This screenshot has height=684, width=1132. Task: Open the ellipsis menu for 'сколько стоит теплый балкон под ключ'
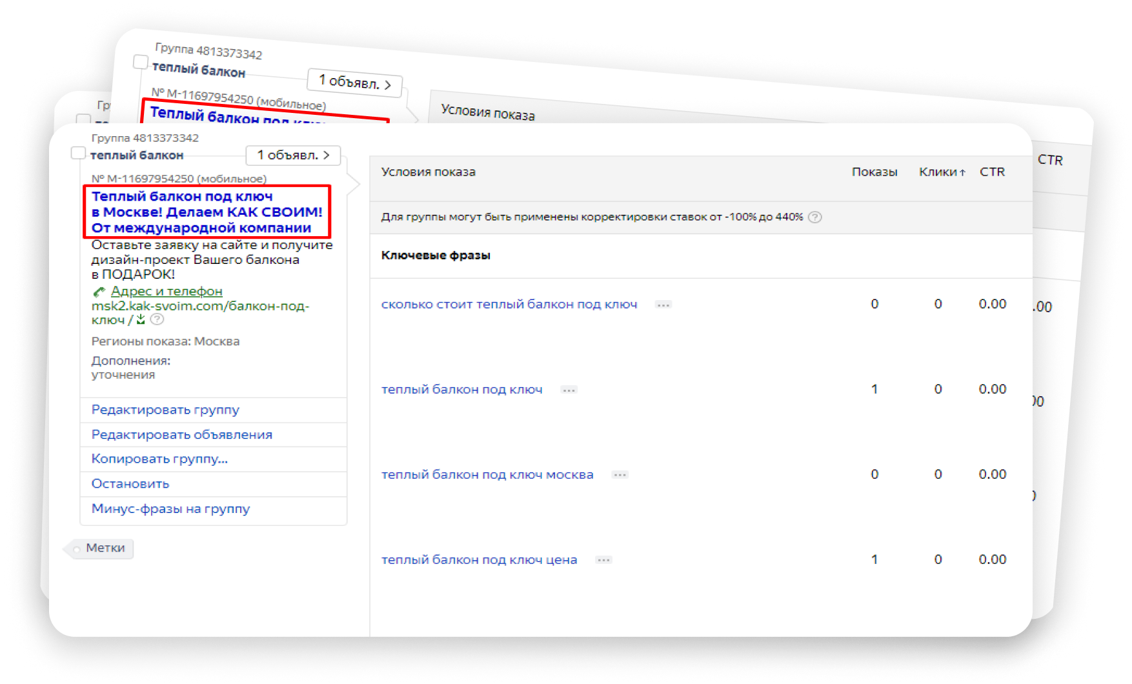tap(663, 305)
